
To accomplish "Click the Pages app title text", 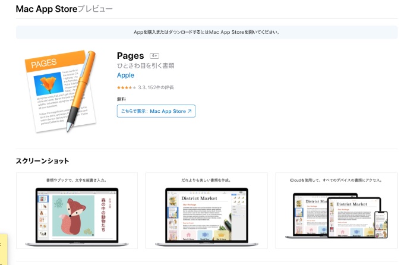I will (x=130, y=56).
